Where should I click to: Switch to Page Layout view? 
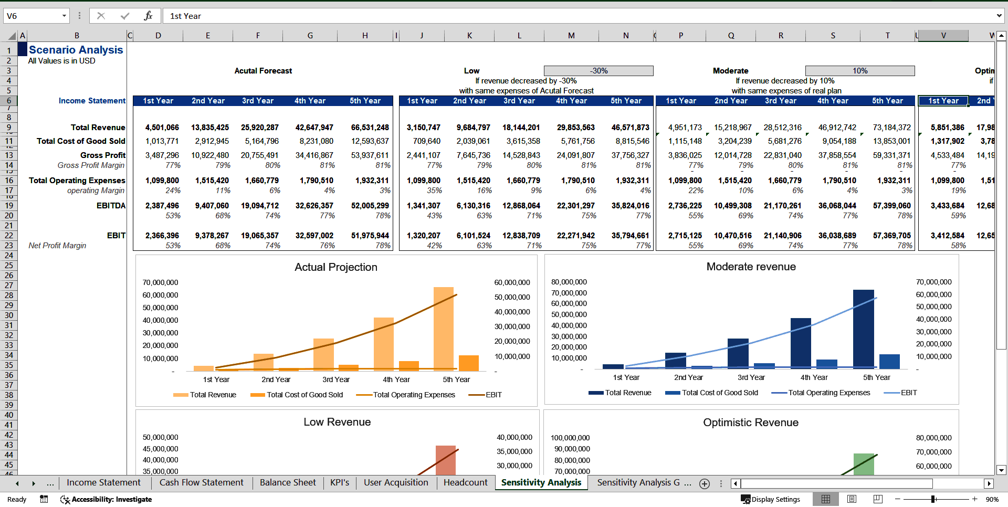pos(852,499)
